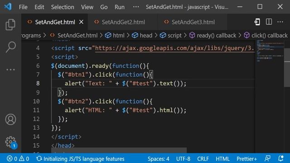Click the html file icon on SetAndGet3.html tab
Screen dimensions: 290x163
click(166, 22)
